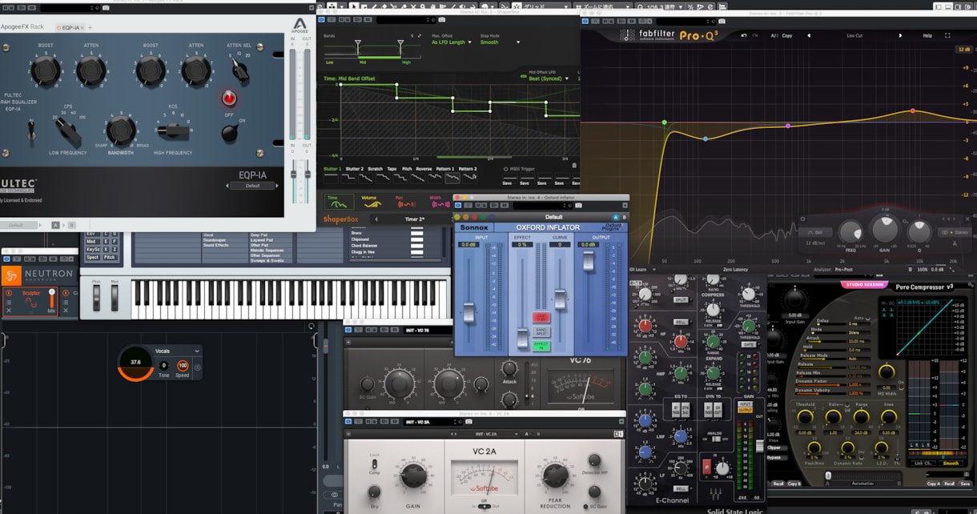Open Pultec EQP-1A Default preset menu

pyautogui.click(x=252, y=185)
